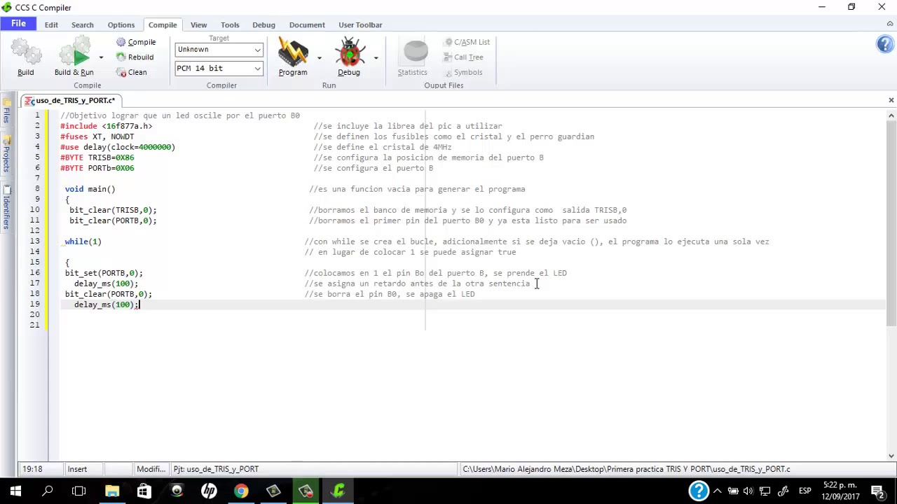Open the Identifiers side panel
Viewport: 897px width, 504px height.
6,206
